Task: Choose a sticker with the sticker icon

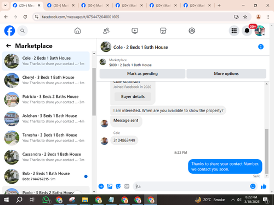Action: click(x=118, y=186)
